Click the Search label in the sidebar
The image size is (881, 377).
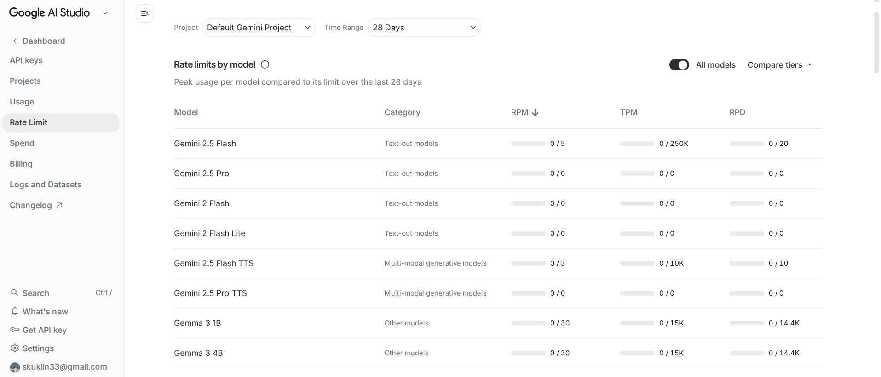[x=36, y=293]
